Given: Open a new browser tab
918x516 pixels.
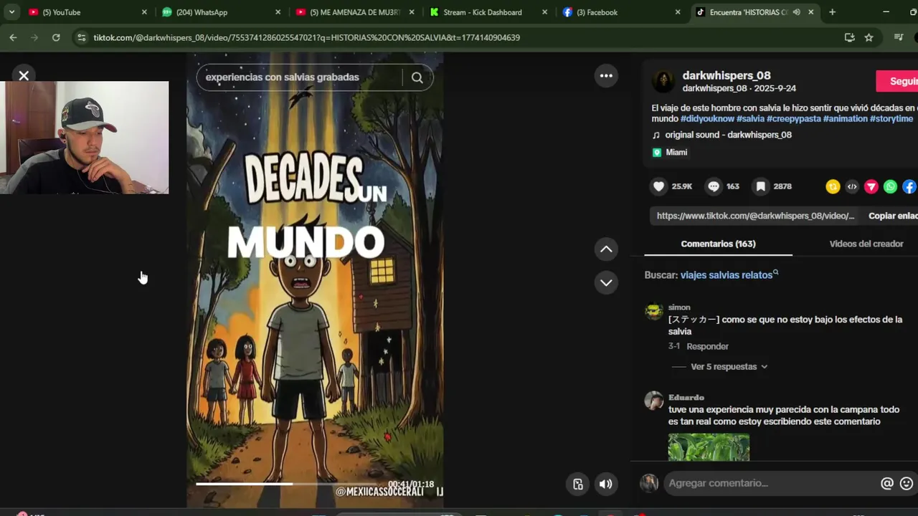Looking at the screenshot, I should point(832,12).
